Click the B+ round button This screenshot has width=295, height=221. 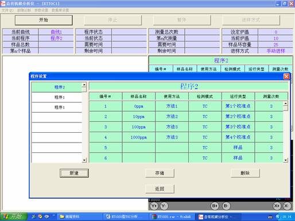[x=215, y=206]
